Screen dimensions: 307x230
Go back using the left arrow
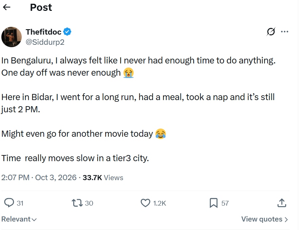pos(7,7)
